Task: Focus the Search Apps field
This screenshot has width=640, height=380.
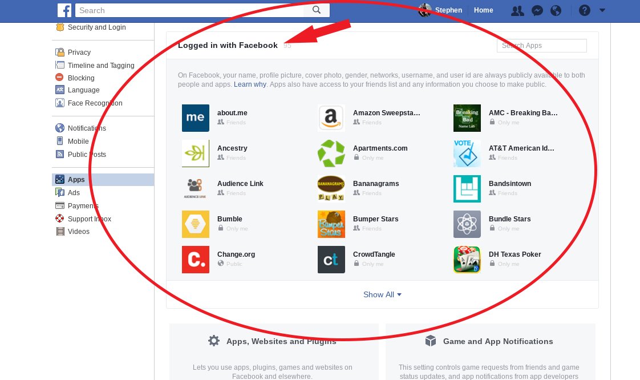Action: [542, 46]
